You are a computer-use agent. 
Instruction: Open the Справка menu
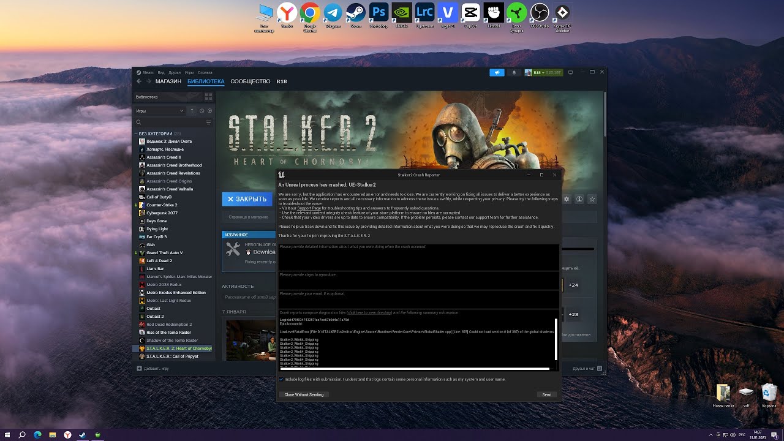205,72
